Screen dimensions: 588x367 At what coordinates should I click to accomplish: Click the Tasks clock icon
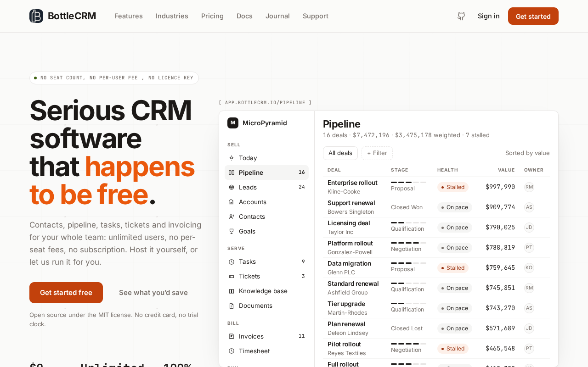tap(232, 261)
